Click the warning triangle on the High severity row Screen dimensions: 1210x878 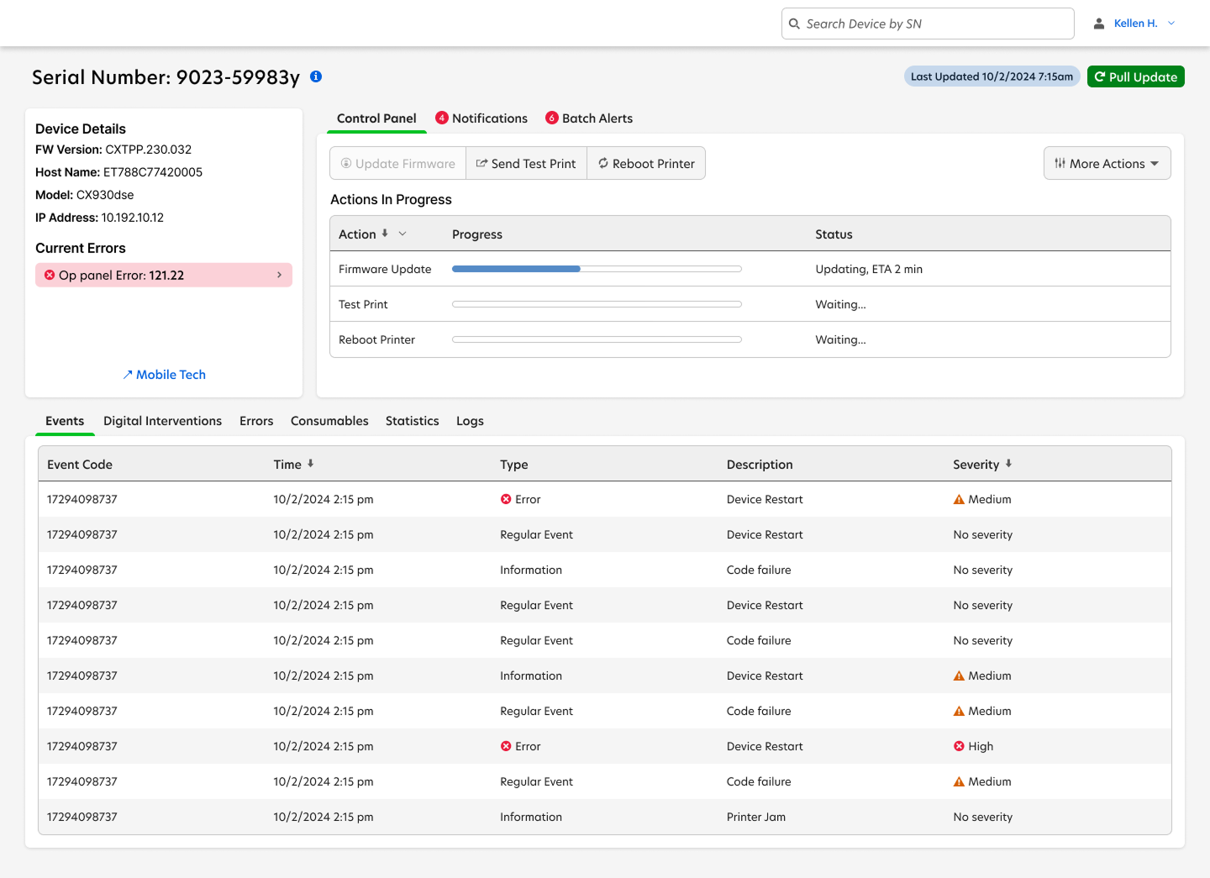pos(959,746)
